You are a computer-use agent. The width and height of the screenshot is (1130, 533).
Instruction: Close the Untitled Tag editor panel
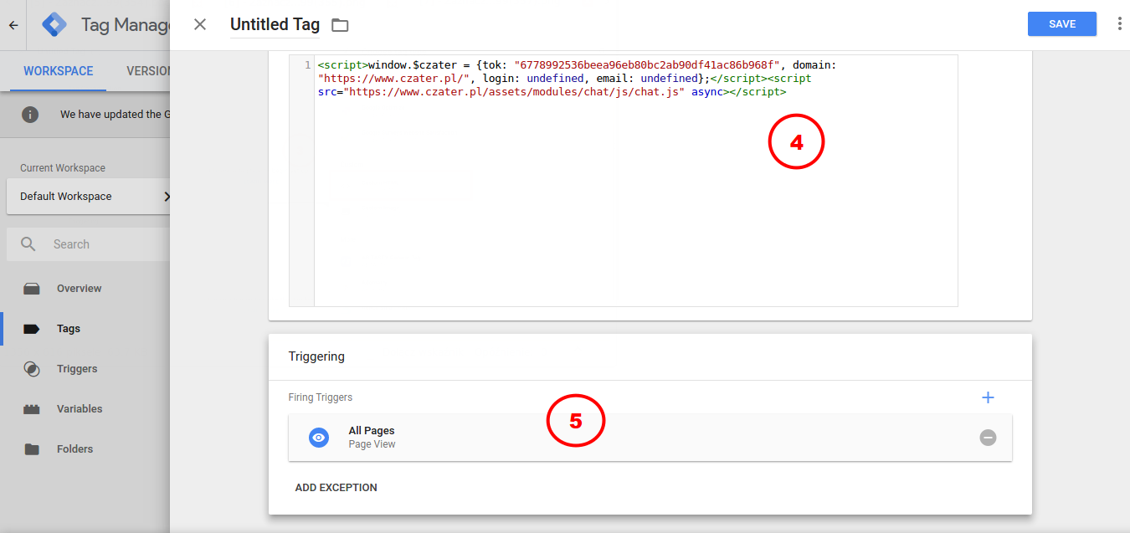200,24
